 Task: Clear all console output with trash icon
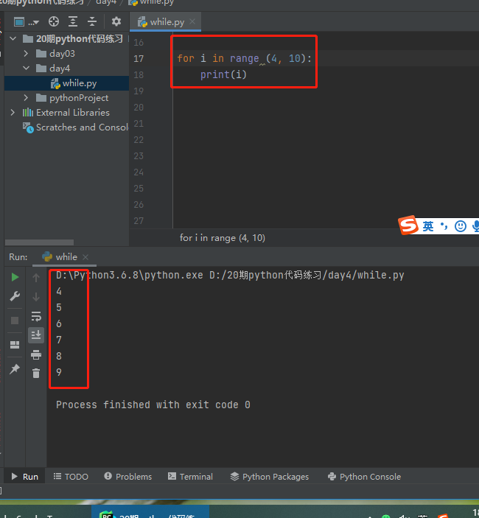pyautogui.click(x=36, y=374)
